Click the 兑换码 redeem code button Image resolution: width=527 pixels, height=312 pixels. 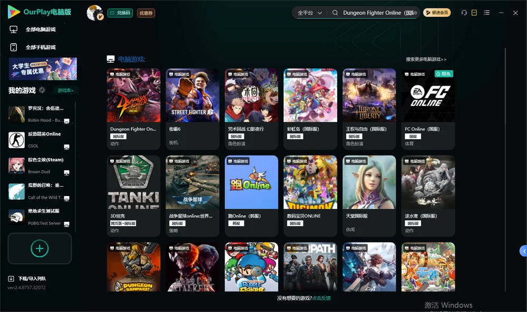(x=120, y=13)
